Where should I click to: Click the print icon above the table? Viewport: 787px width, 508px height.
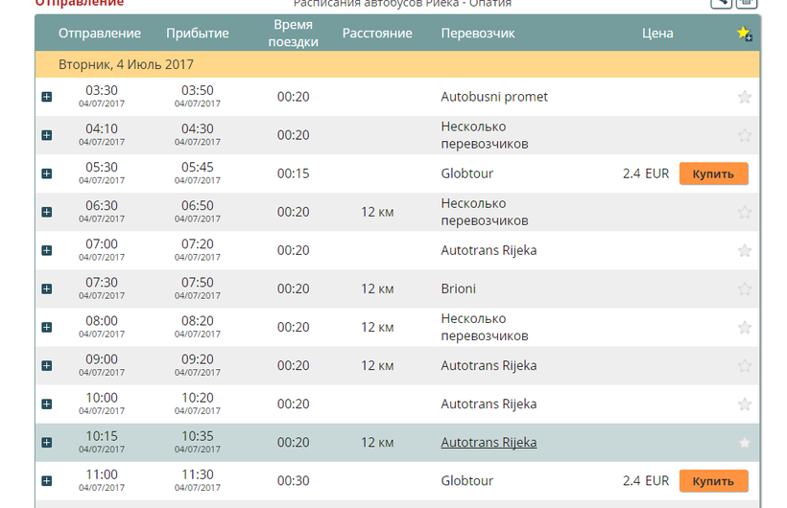747,3
